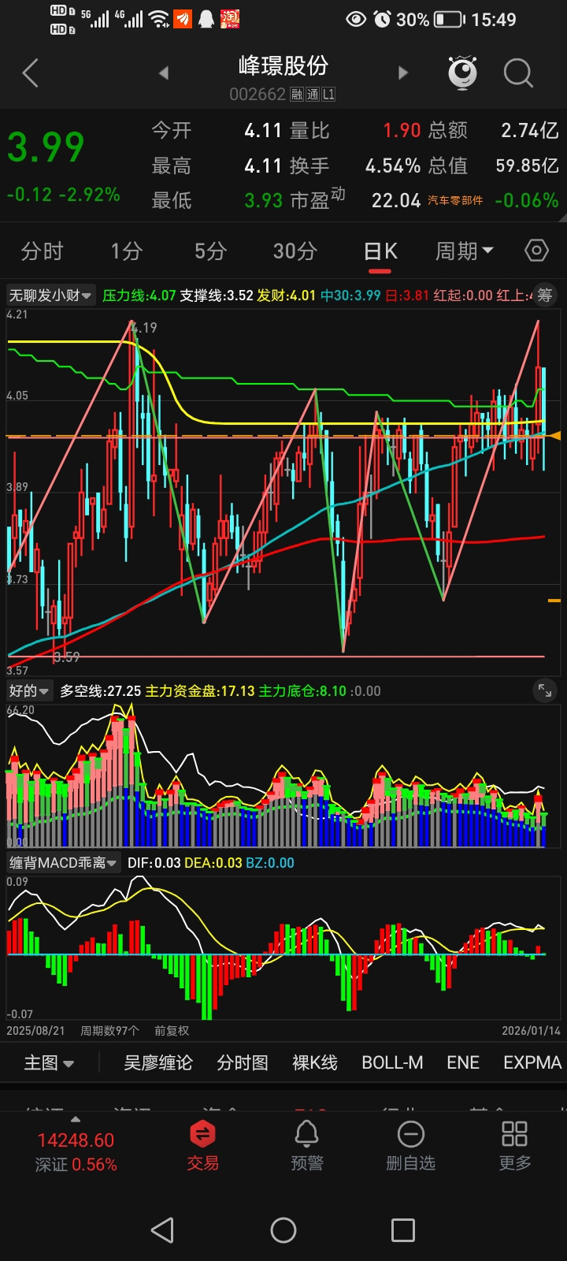The image size is (567, 1261).
Task: Tap the L1 level badge
Action: pyautogui.click(x=328, y=95)
